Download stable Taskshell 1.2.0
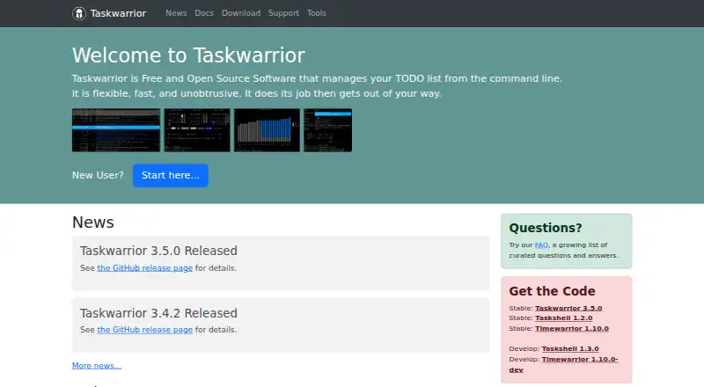The height and width of the screenshot is (387, 704). click(x=563, y=318)
